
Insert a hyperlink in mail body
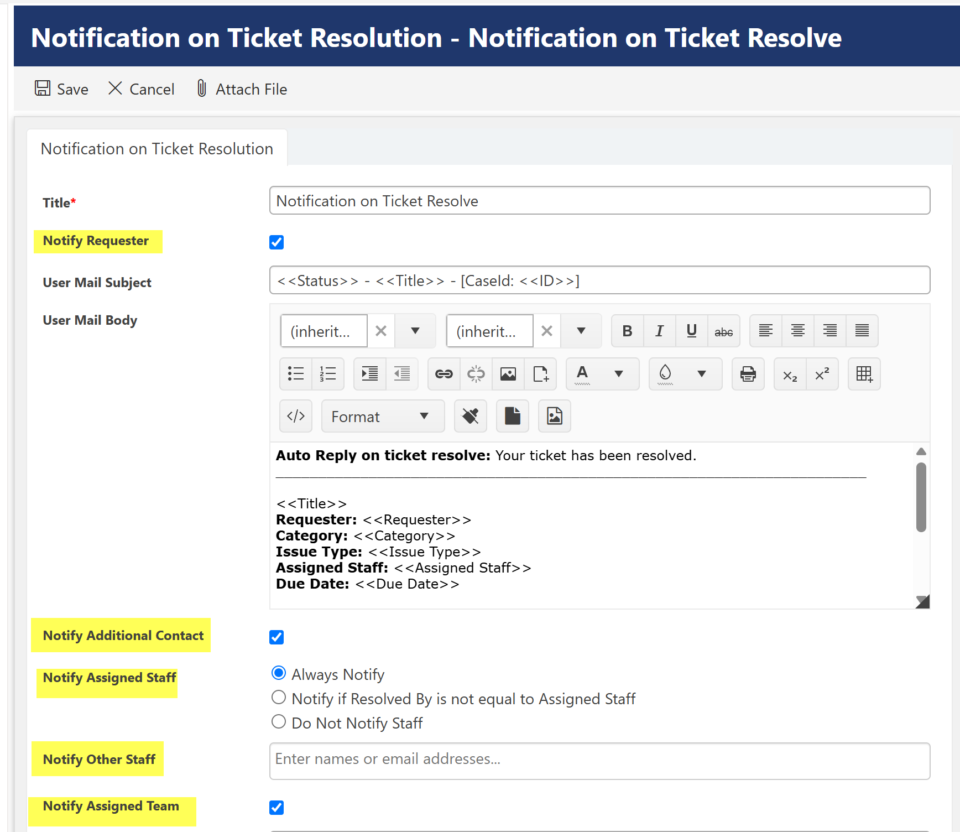(x=444, y=374)
